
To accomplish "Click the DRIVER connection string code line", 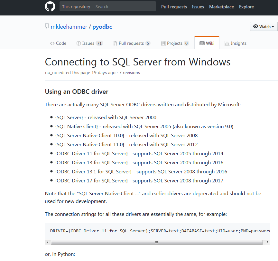I will (x=160, y=231).
